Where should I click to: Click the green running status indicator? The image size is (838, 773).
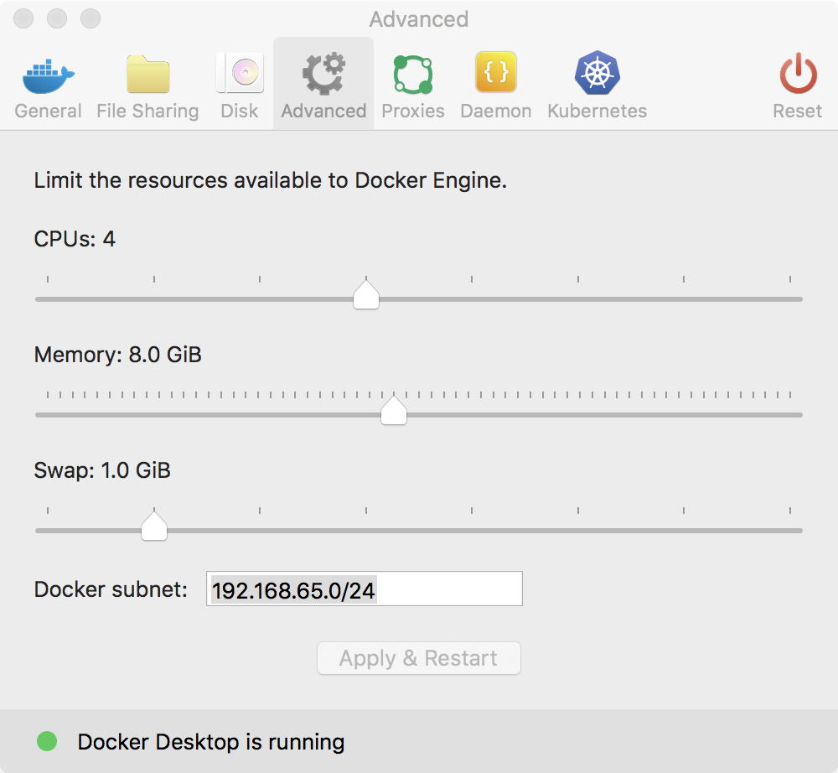pos(47,741)
